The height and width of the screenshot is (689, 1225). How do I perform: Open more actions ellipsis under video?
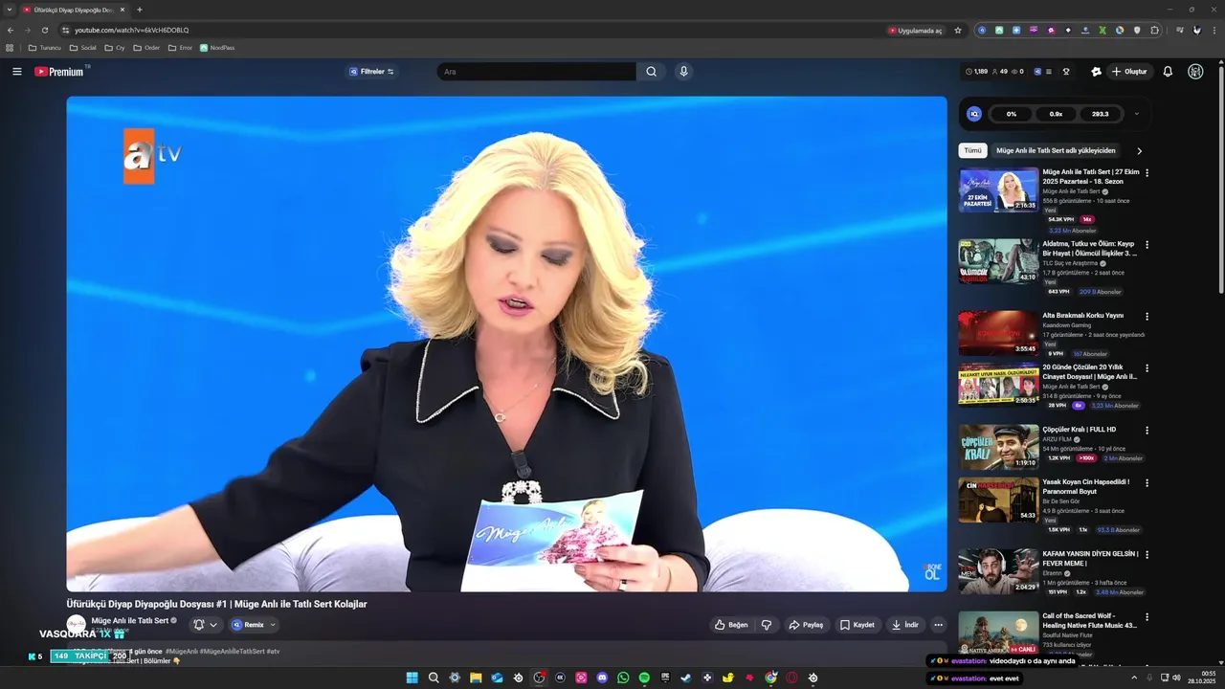pyautogui.click(x=938, y=625)
